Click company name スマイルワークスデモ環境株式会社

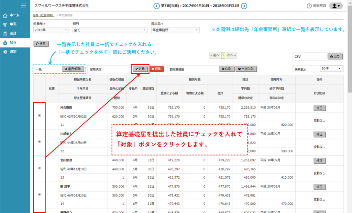pyautogui.click(x=61, y=6)
